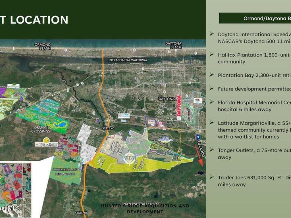Select the Tanger Outlets logo on map

click(151, 121)
